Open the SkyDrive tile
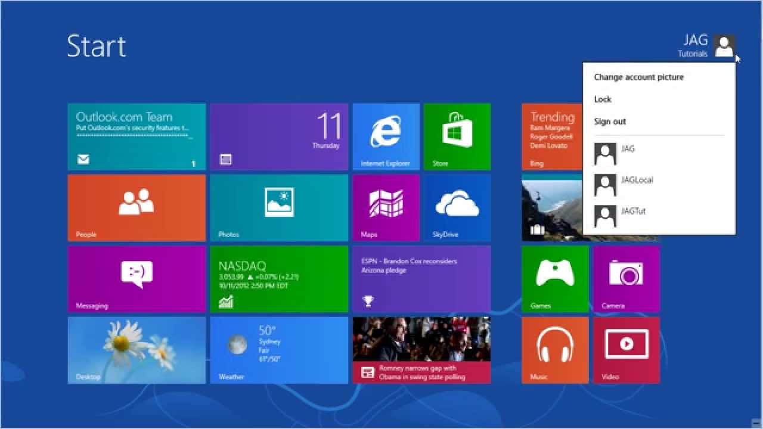This screenshot has width=763, height=429. (457, 208)
